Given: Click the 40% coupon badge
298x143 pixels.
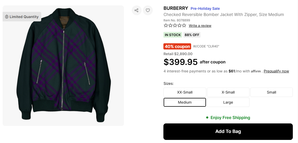Looking at the screenshot, I should click(177, 46).
